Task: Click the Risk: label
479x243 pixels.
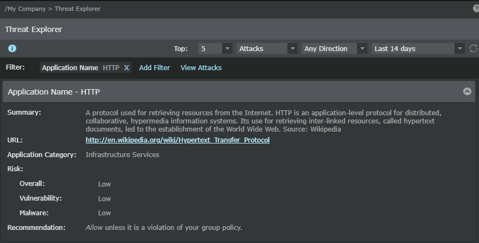Action: (15, 169)
